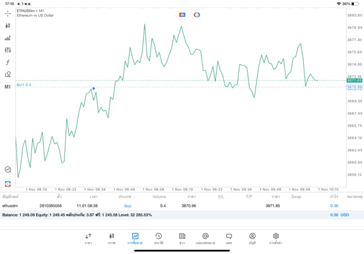Open the Mailbox (กล่องจดหมาย) tab
The image size is (364, 254).
coord(205,238)
